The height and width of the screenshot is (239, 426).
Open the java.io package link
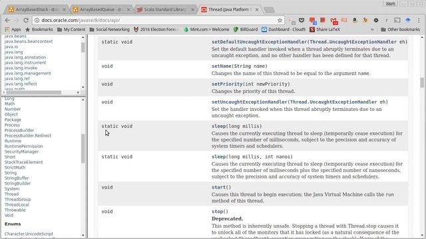coord(11,46)
